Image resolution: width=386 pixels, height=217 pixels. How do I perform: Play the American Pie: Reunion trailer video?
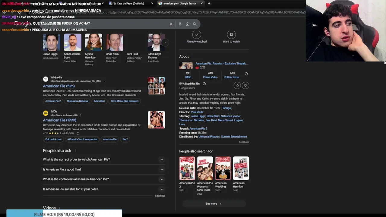186,65
